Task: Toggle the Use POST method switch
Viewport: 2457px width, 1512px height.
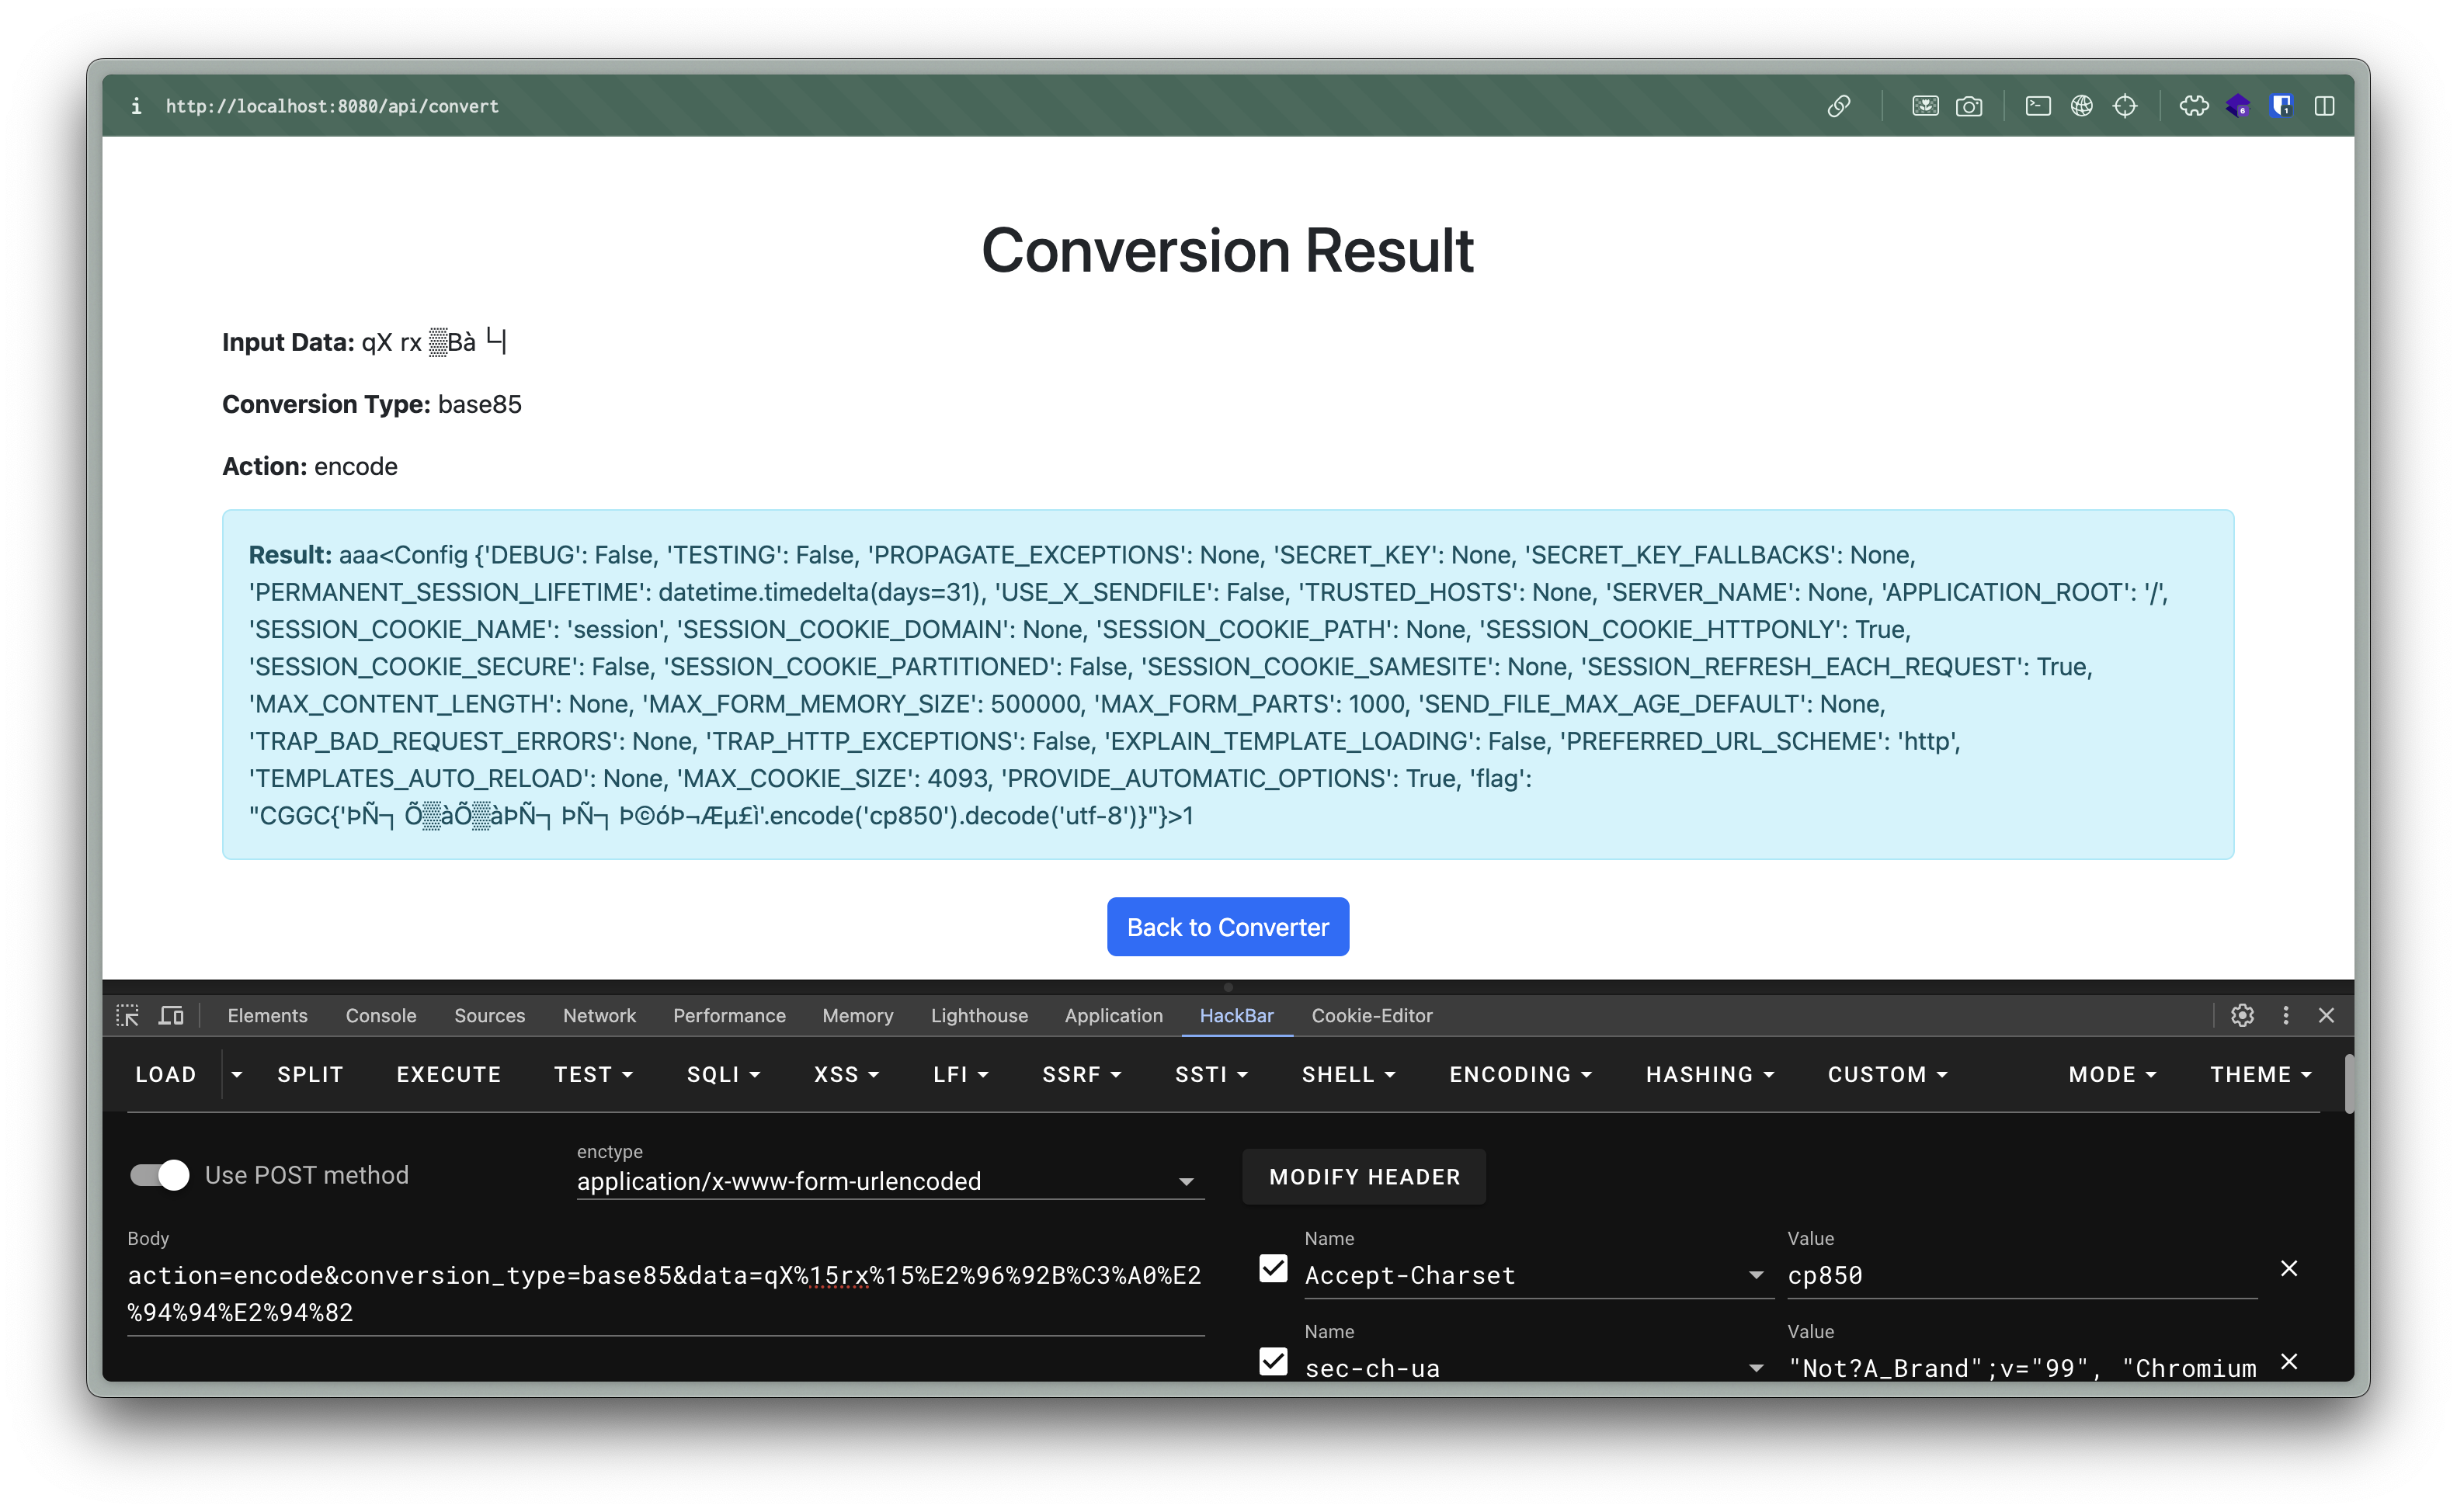Action: [x=160, y=1175]
